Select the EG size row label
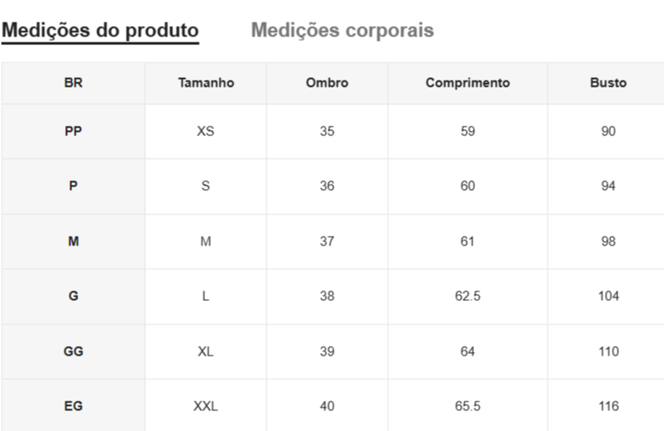Viewport: 664px width, 431px height. [x=74, y=407]
